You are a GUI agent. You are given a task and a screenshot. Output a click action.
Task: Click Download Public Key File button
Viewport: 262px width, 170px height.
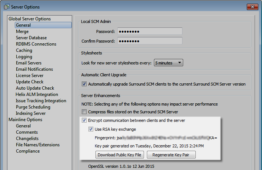120,155
